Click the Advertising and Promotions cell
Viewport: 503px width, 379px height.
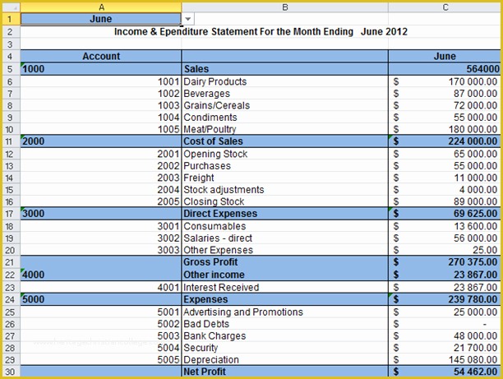[x=285, y=312]
